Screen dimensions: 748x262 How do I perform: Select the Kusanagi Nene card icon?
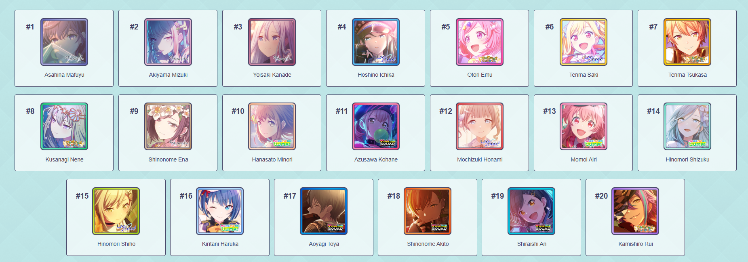click(x=64, y=126)
